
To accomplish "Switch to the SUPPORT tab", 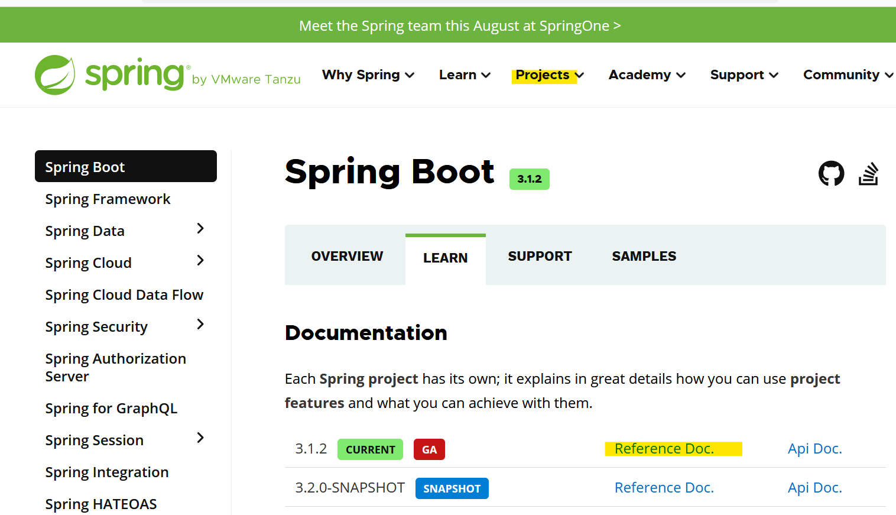I will [540, 256].
